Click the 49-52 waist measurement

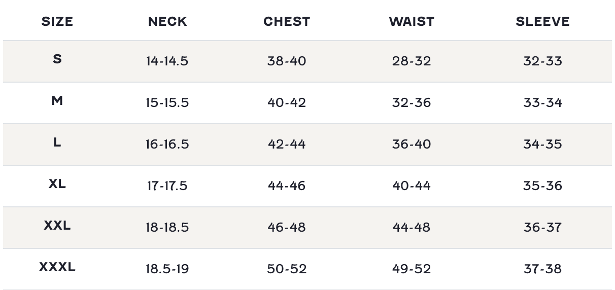[412, 269]
